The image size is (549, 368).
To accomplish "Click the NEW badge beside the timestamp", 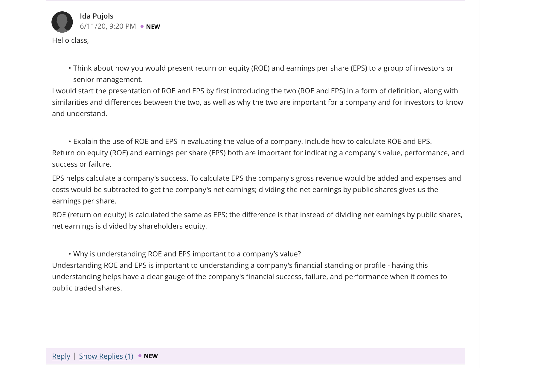I will pos(153,27).
